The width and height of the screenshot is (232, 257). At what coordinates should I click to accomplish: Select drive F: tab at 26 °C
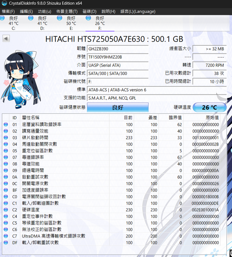pyautogui.click(x=100, y=23)
